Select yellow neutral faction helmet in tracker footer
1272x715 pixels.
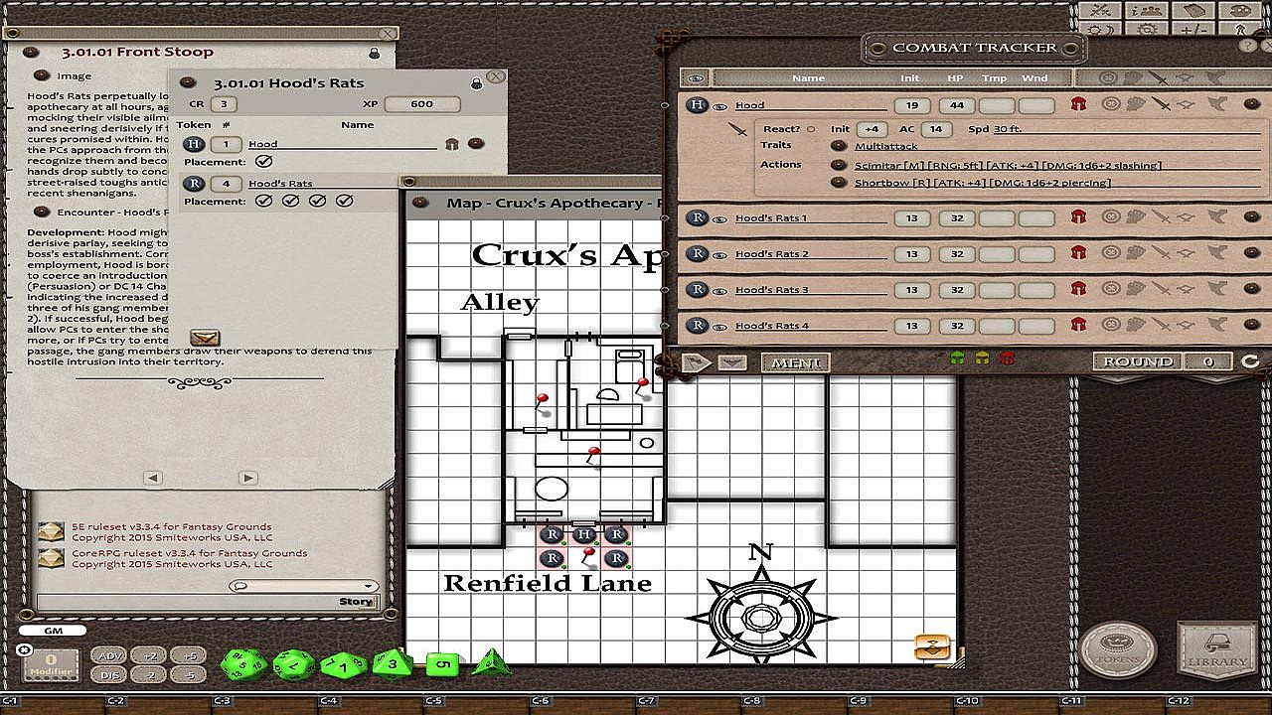click(982, 359)
